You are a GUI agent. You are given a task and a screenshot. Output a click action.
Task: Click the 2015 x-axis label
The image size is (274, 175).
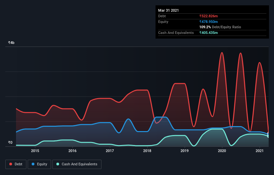35,151
